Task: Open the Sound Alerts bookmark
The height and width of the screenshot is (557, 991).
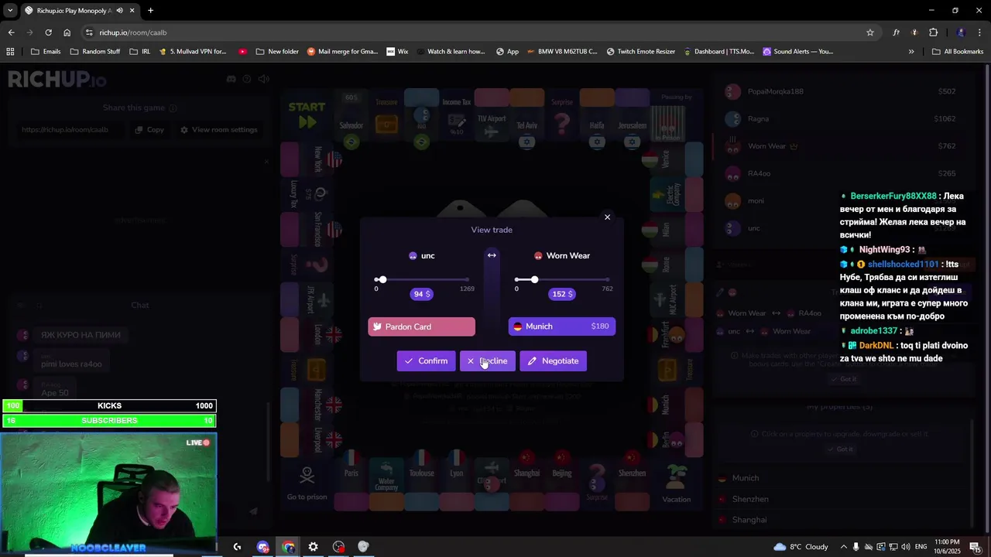Action: (797, 52)
